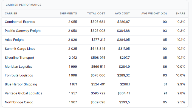Click the $304,88 average cost cell
Image resolution: width=192 pixels, height=108 pixels.
click(123, 31)
